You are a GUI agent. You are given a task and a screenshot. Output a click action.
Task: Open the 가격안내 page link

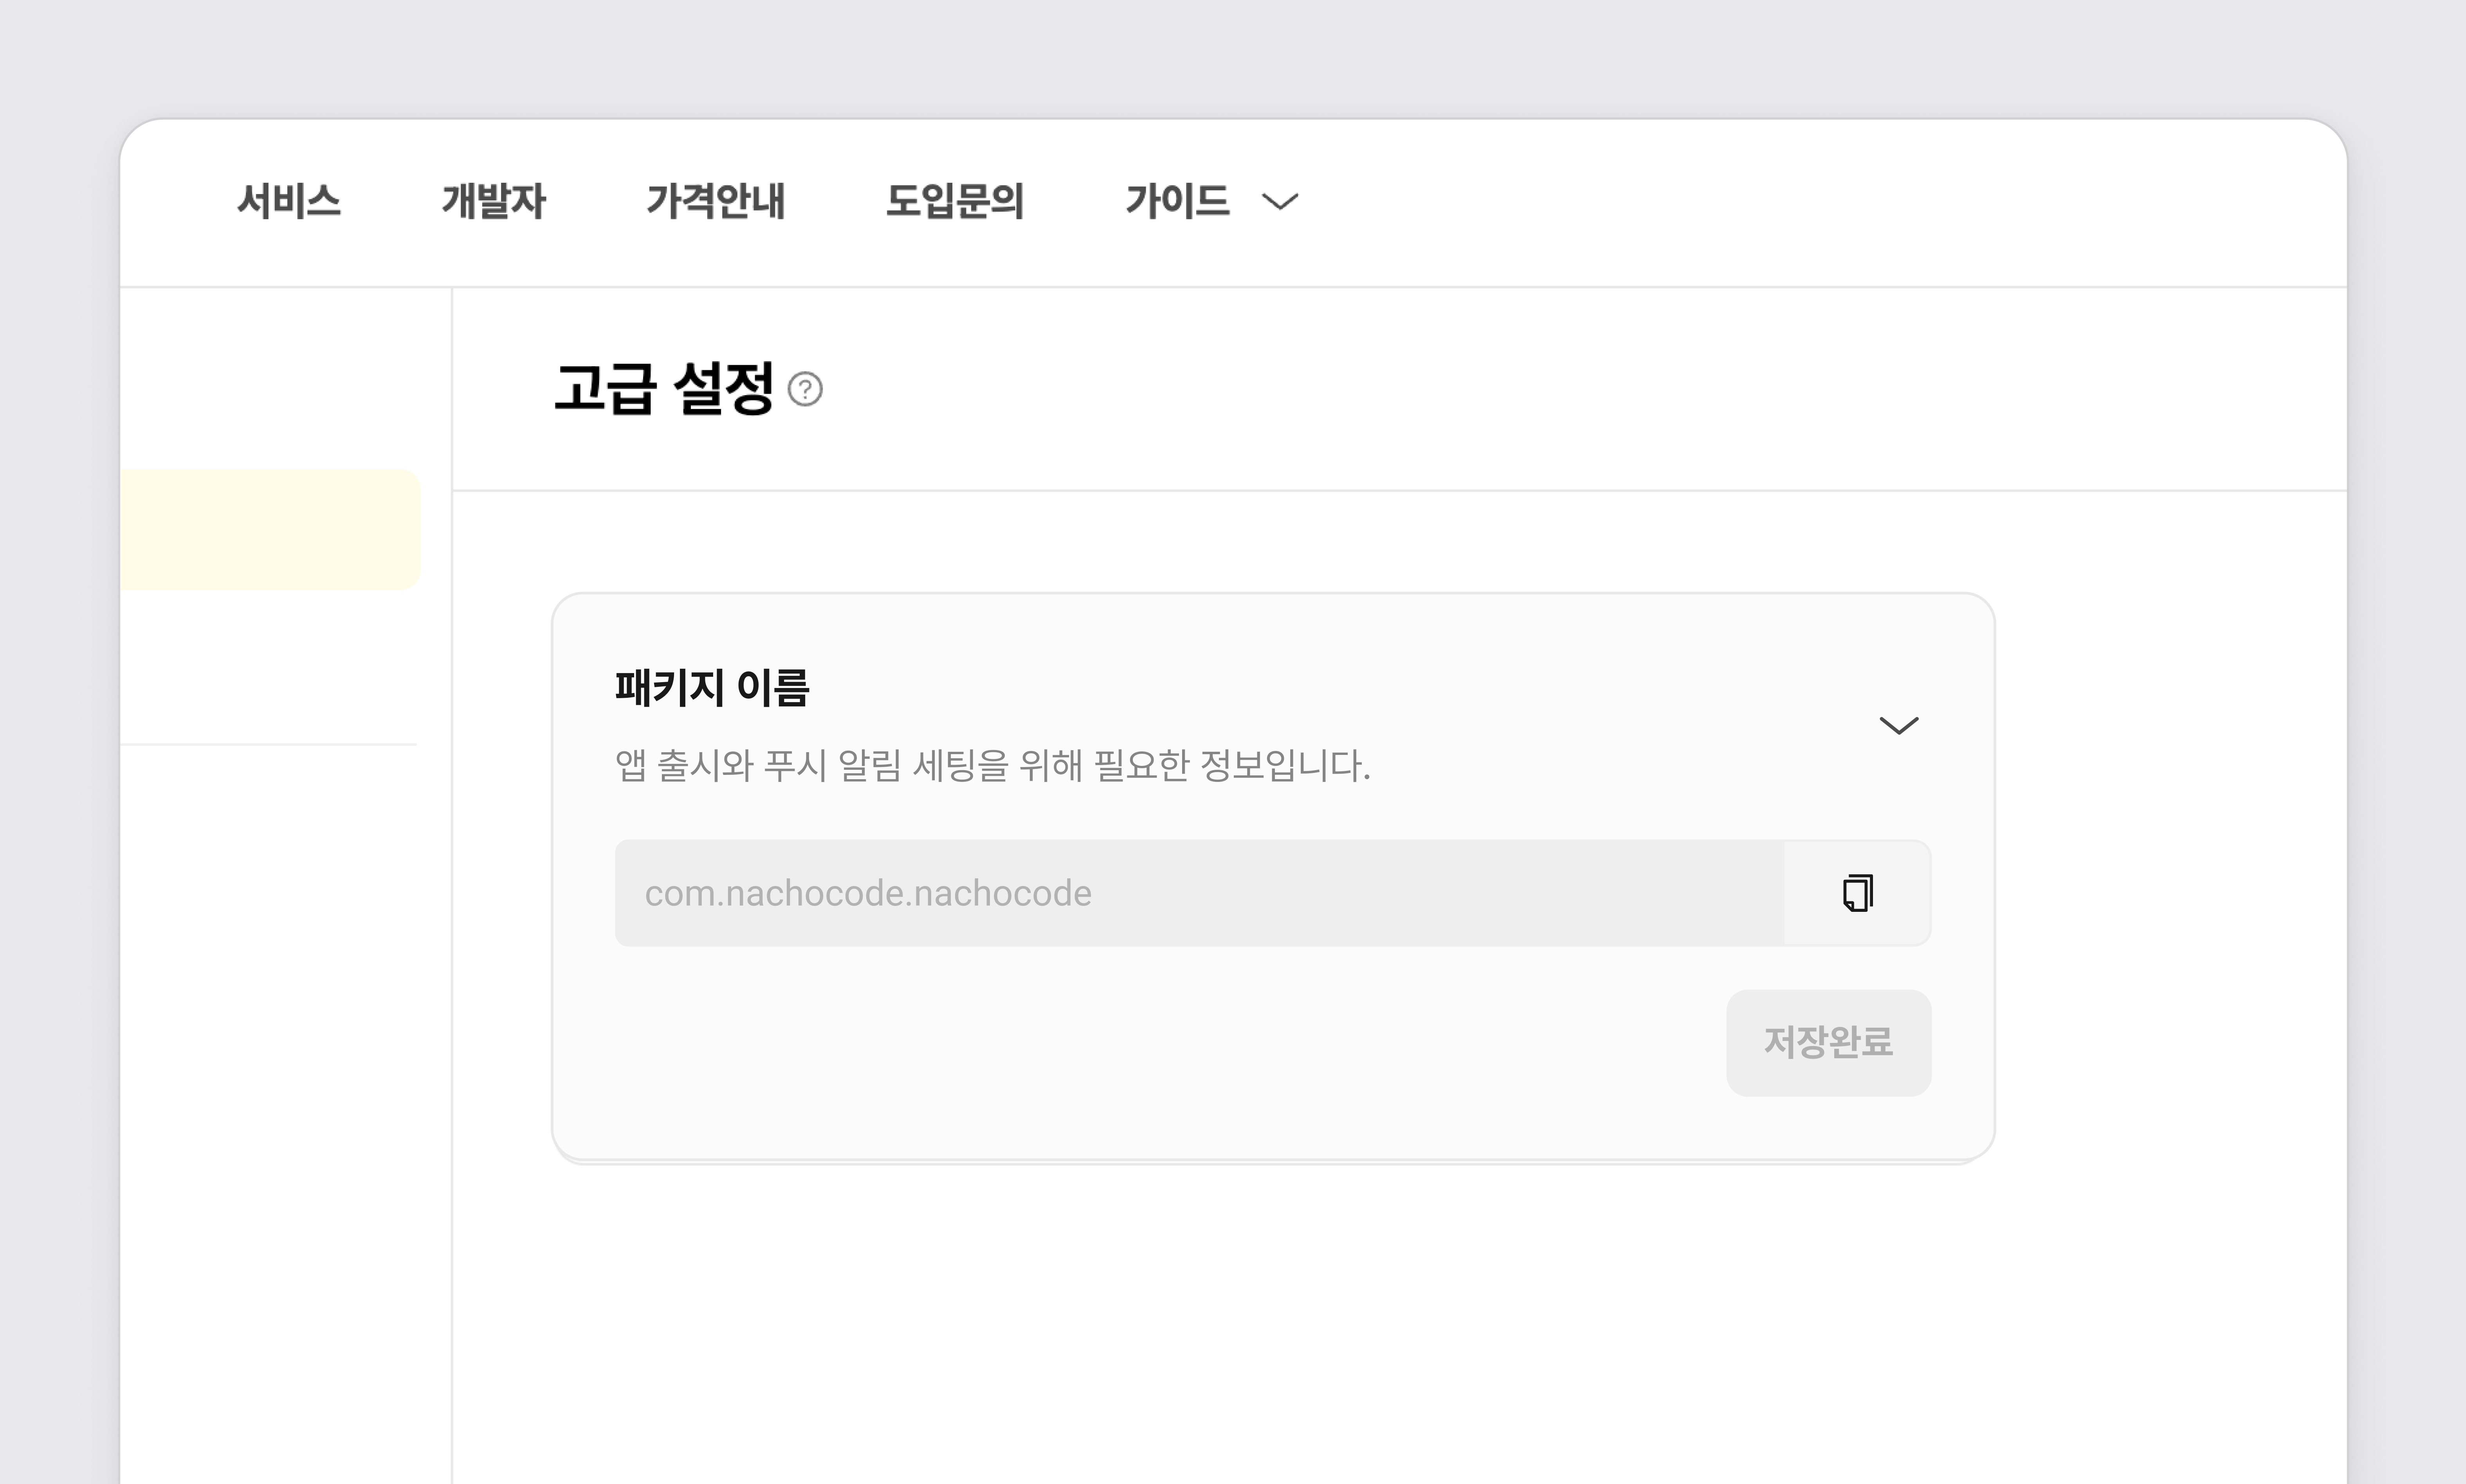point(716,201)
